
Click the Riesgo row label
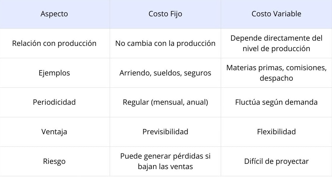point(54,161)
